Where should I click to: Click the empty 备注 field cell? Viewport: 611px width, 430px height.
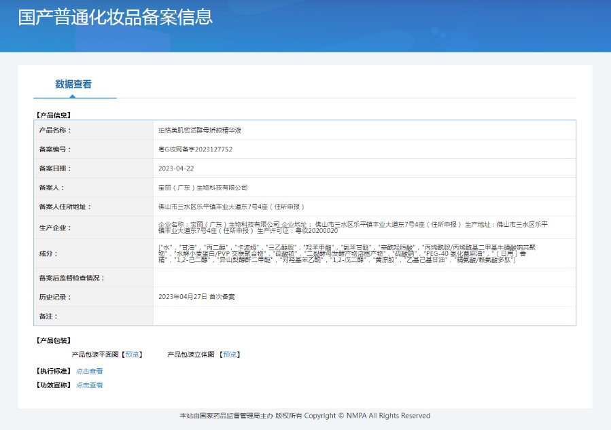(364, 317)
